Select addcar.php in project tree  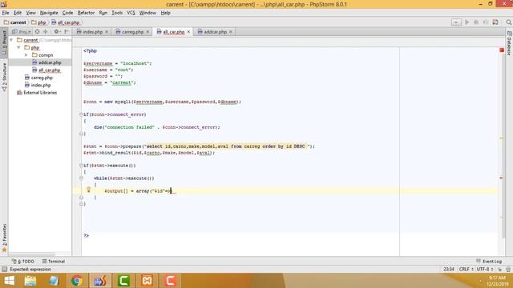tap(46, 62)
